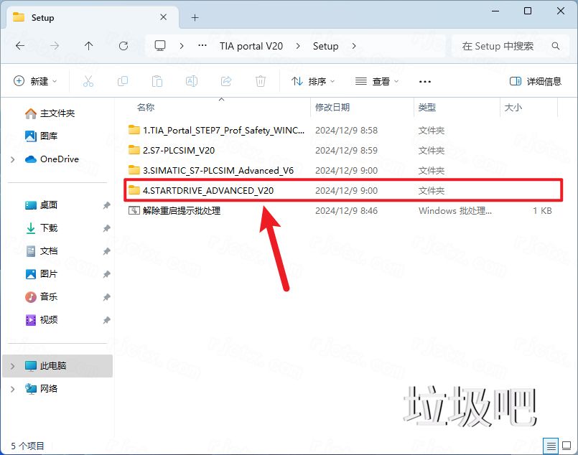Click the 新建 New button
The height and width of the screenshot is (455, 578).
coord(35,80)
